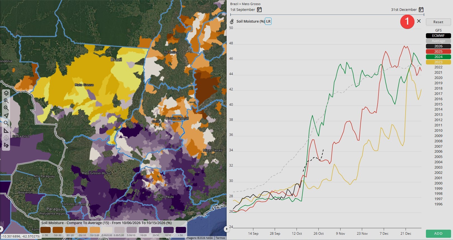Select the freehand draw path tool
The image size is (453, 240).
click(x=6, y=145)
